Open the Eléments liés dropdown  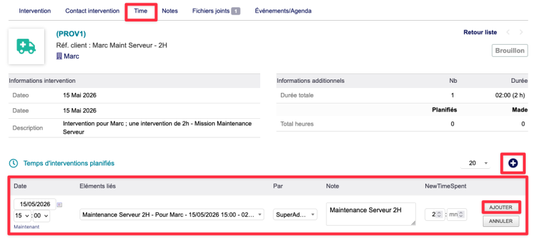[172, 215]
